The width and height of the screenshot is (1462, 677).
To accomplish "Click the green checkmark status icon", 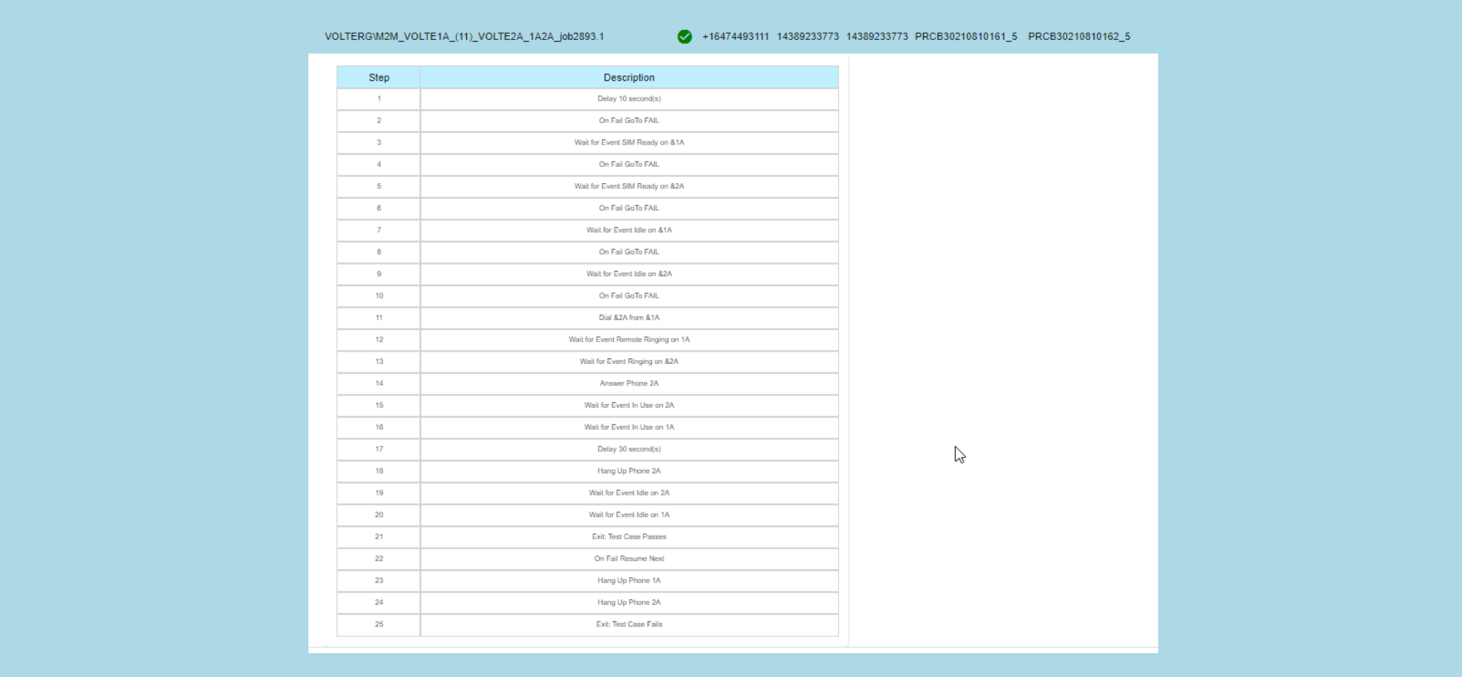I will [x=684, y=37].
